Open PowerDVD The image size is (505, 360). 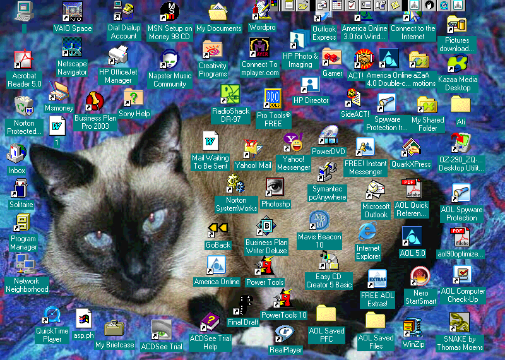pyautogui.click(x=328, y=135)
